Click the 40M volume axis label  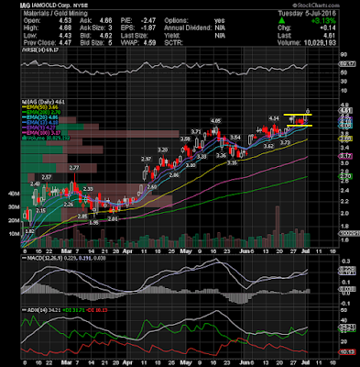tap(14, 194)
